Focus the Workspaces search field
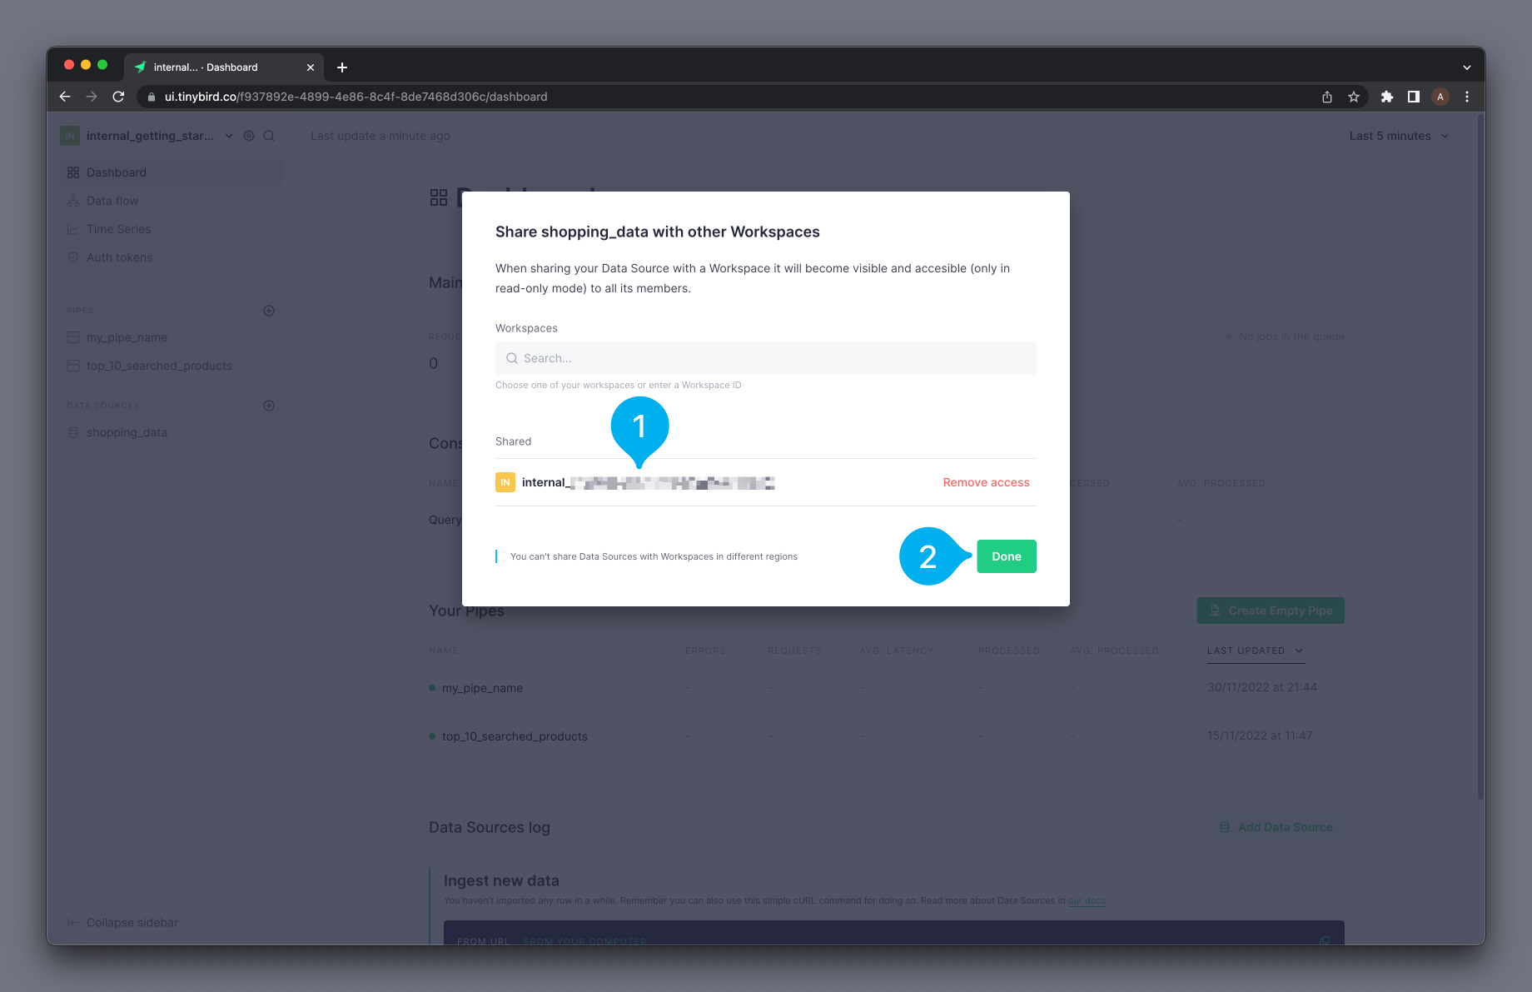 (765, 358)
